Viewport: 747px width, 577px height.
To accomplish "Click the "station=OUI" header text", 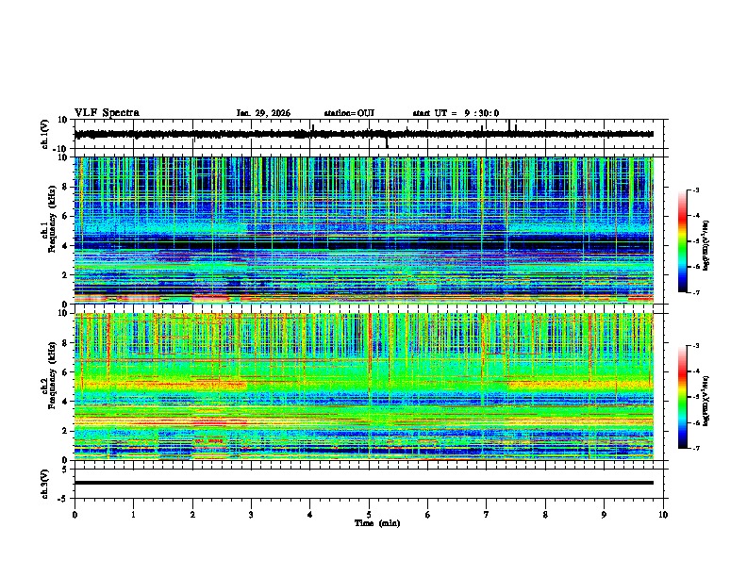I will [x=349, y=113].
